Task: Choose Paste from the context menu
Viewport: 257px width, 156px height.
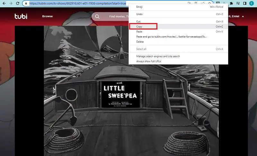Action: [x=178, y=31]
